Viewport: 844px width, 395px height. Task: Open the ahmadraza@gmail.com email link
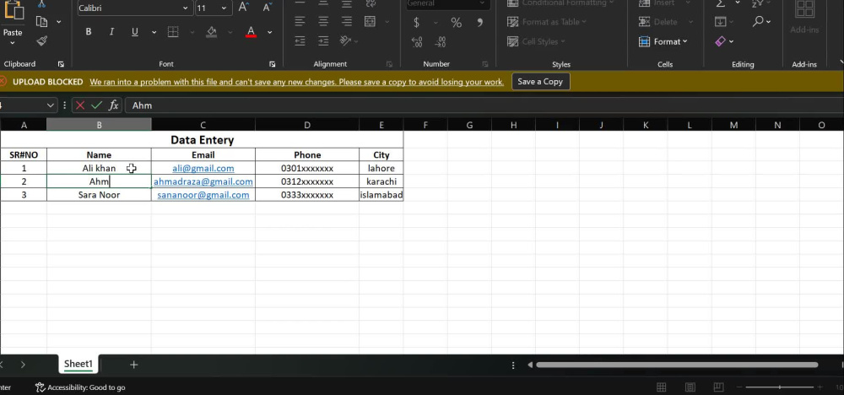203,181
